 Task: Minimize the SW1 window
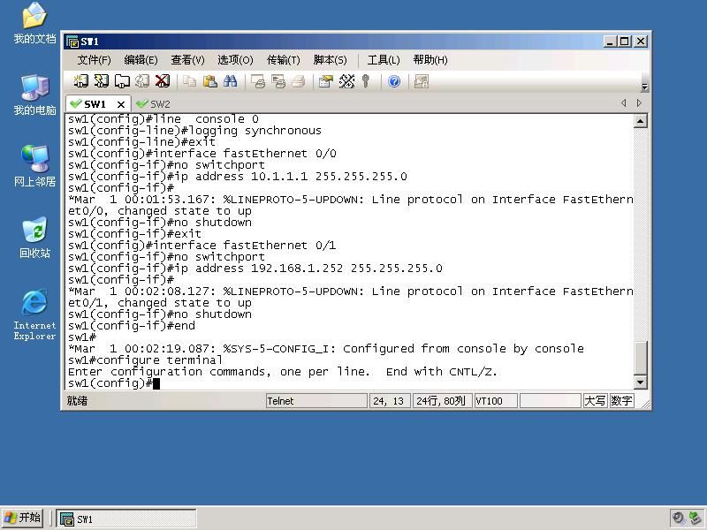point(610,42)
